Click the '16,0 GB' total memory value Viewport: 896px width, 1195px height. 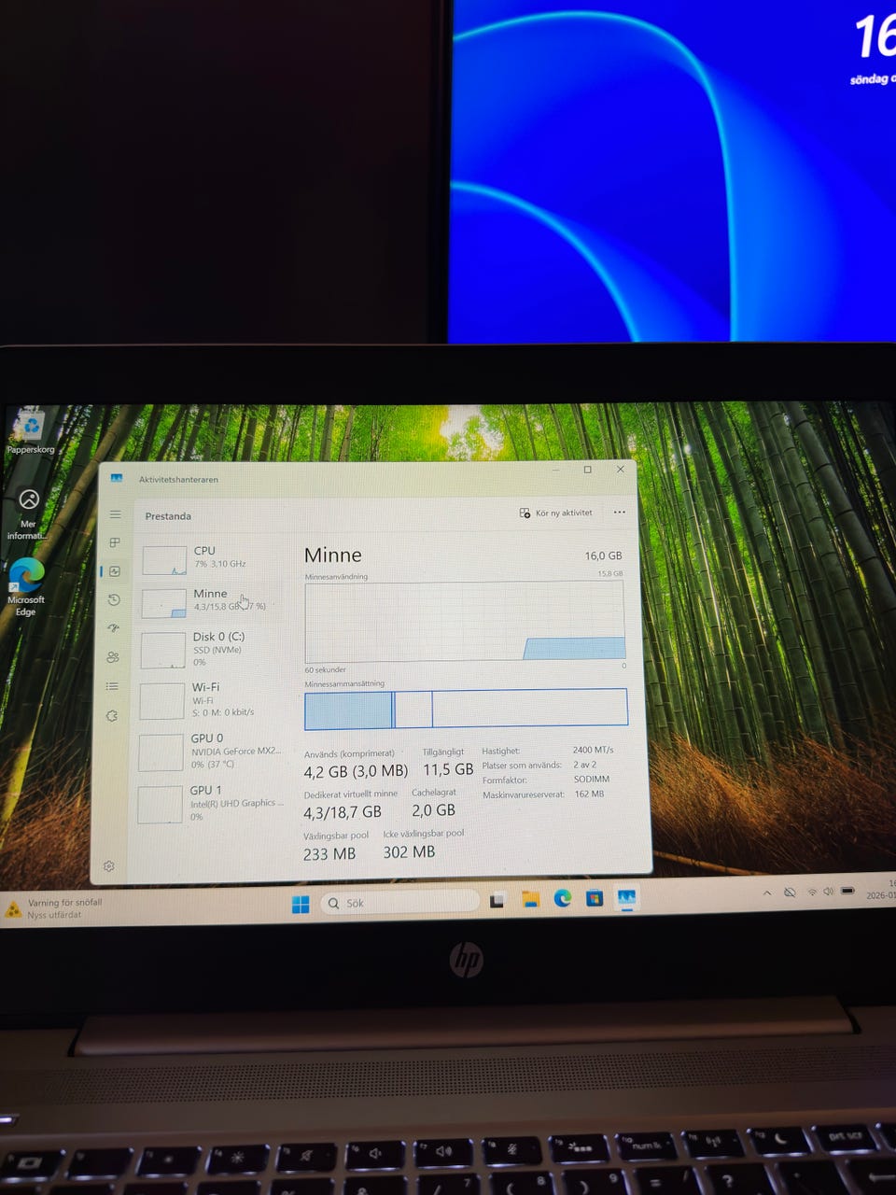tap(603, 555)
